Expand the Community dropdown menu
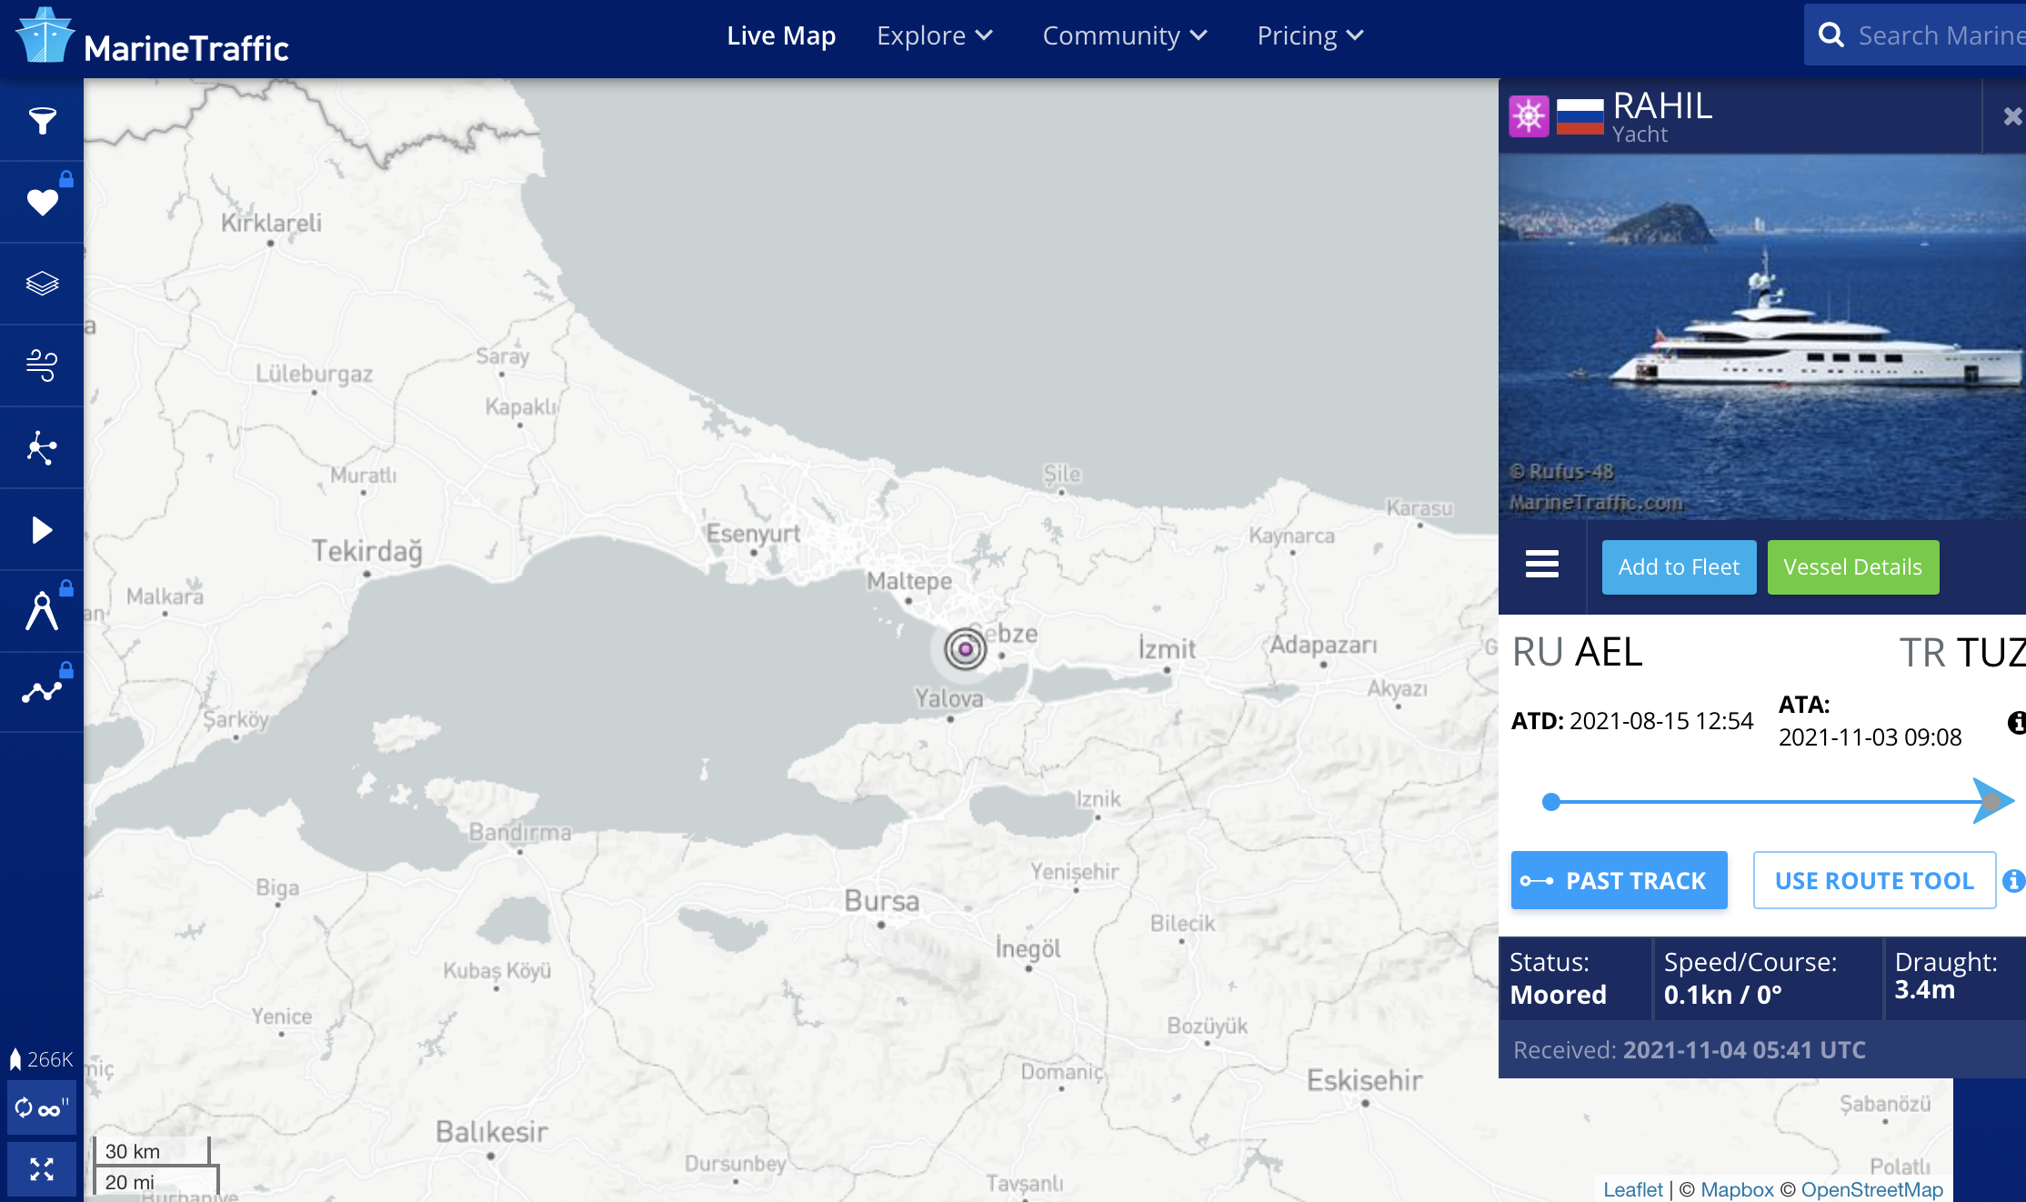Viewport: 2026px width, 1202px height. [1124, 35]
